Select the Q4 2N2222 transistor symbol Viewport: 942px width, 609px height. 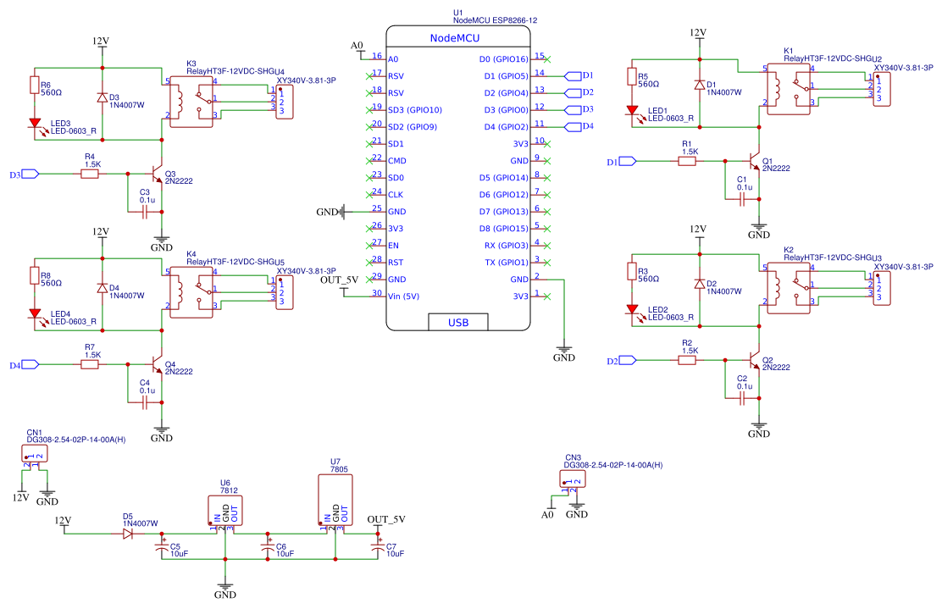pyautogui.click(x=156, y=364)
